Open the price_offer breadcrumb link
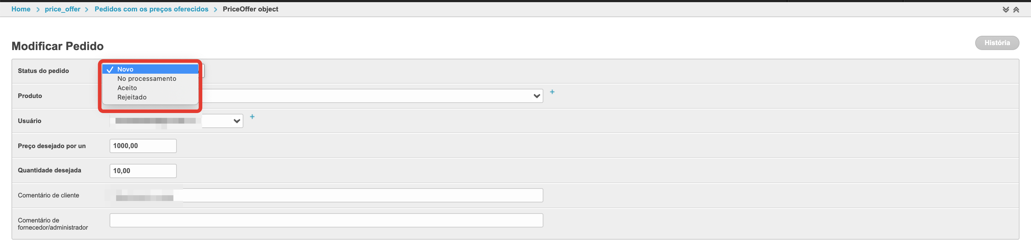 point(62,9)
